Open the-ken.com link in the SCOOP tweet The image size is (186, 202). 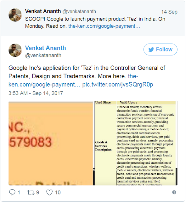point(104,26)
